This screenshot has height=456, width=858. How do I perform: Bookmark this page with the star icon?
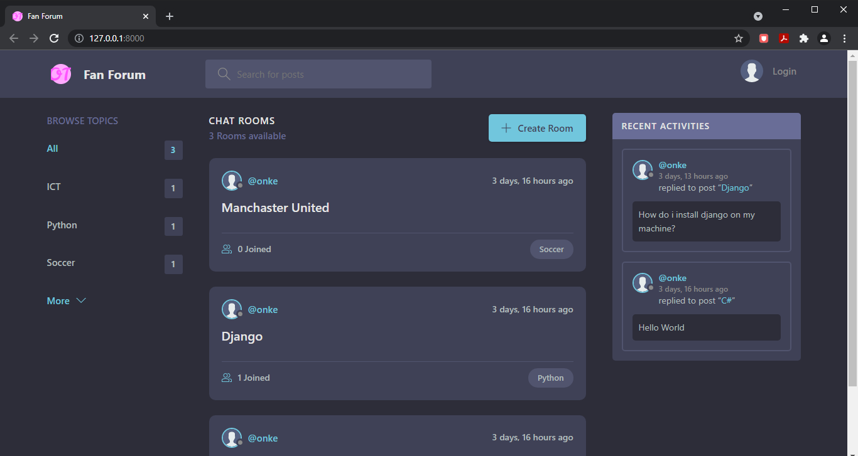739,38
